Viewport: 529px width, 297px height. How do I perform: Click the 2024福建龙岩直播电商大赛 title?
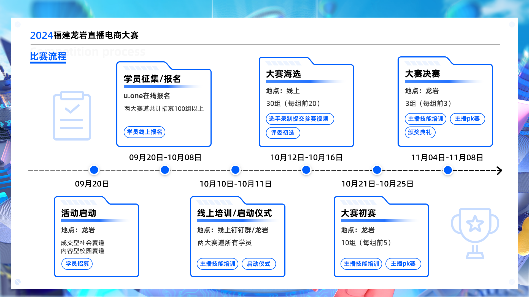(84, 35)
